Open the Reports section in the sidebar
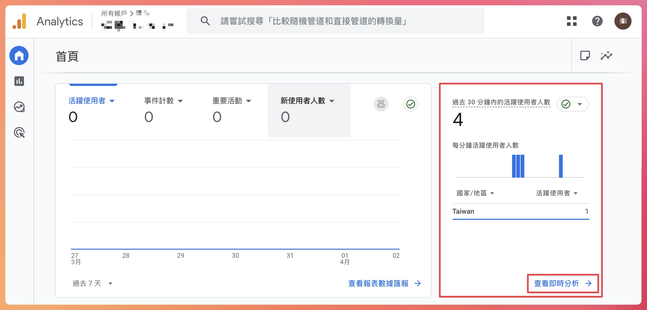The height and width of the screenshot is (310, 647). point(19,81)
